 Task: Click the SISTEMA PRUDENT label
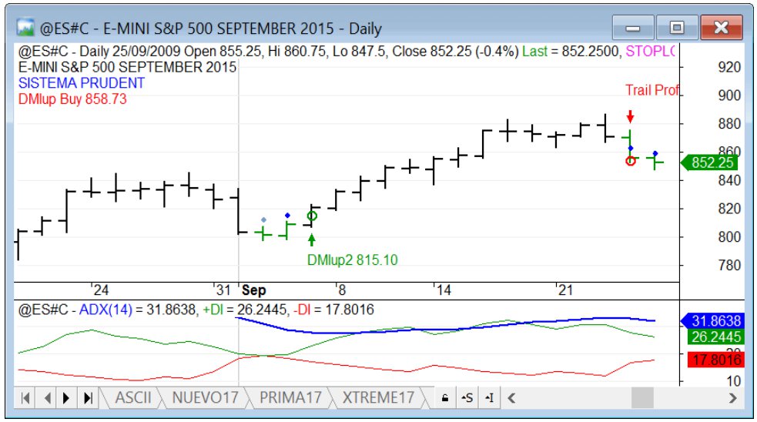pos(82,83)
